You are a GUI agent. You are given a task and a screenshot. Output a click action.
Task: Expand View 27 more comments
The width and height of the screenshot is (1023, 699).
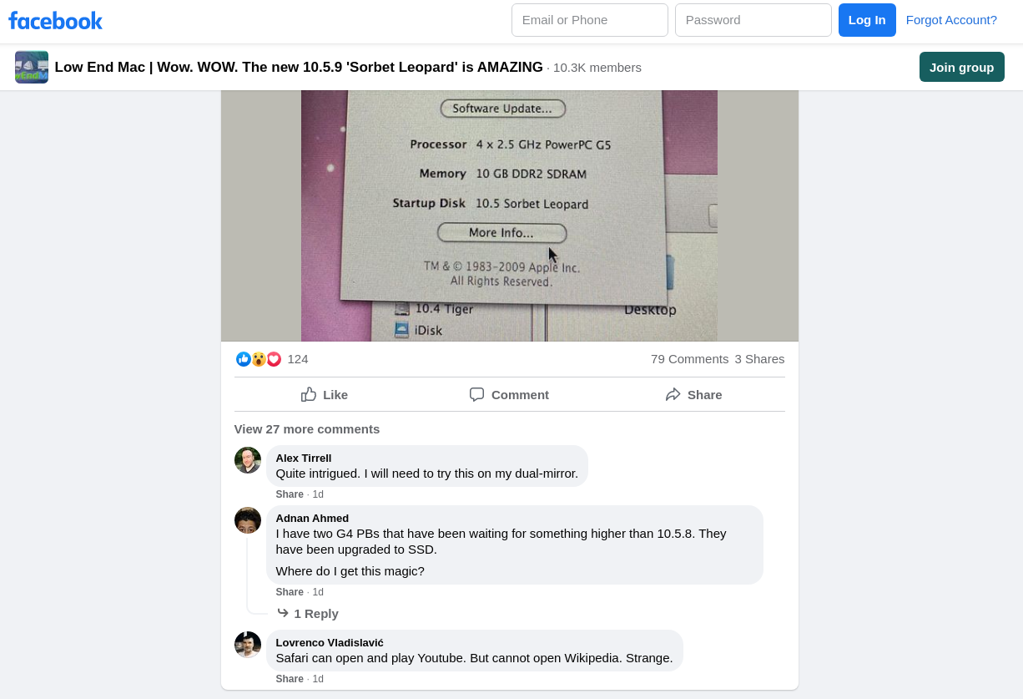(307, 429)
